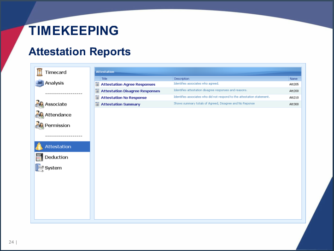
Task: Click the Attestation bell icon
Action: point(39,146)
